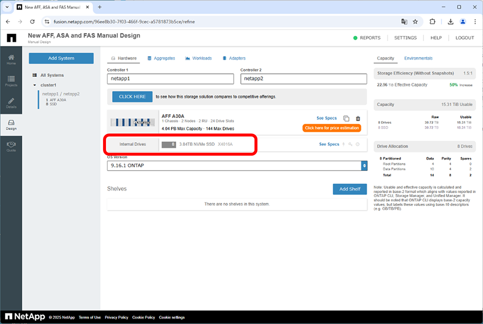Click the Add Shelf button
Viewport: 483px width, 324px height.
tap(349, 189)
